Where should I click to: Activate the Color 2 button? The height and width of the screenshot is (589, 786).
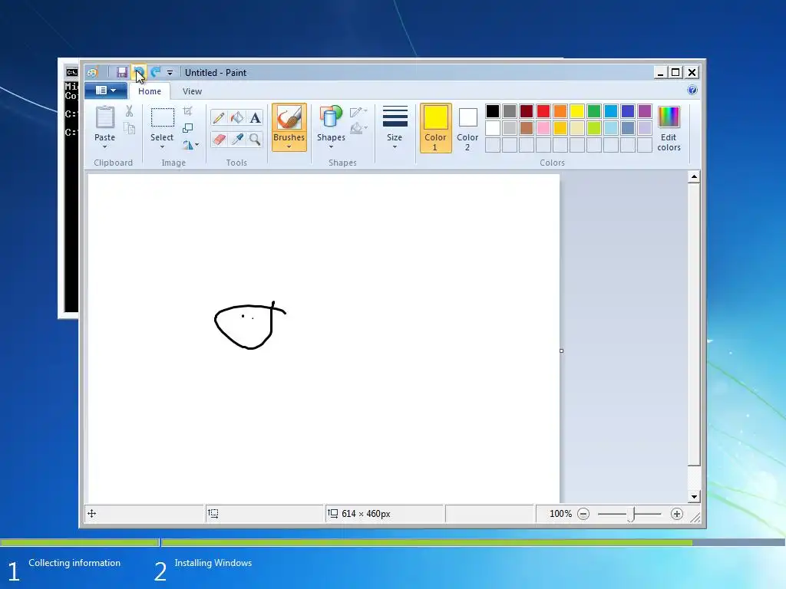coord(467,128)
